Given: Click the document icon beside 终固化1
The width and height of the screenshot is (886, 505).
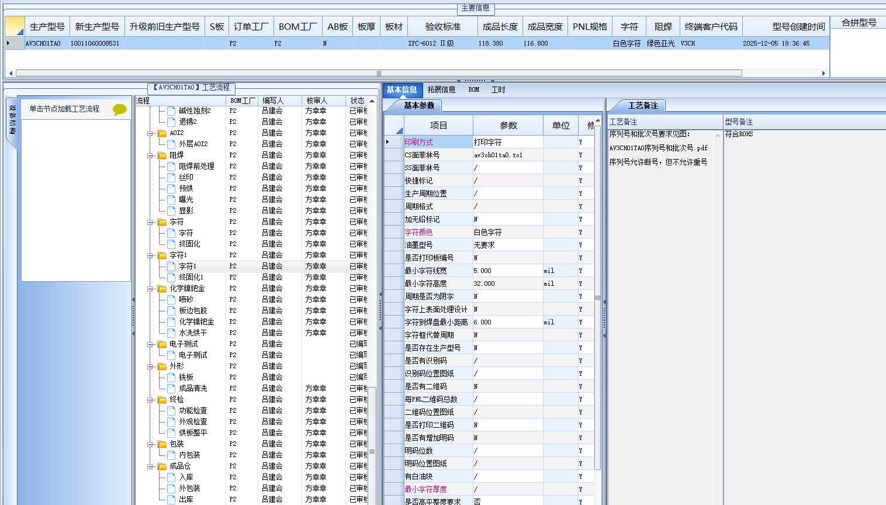Looking at the screenshot, I should (171, 277).
